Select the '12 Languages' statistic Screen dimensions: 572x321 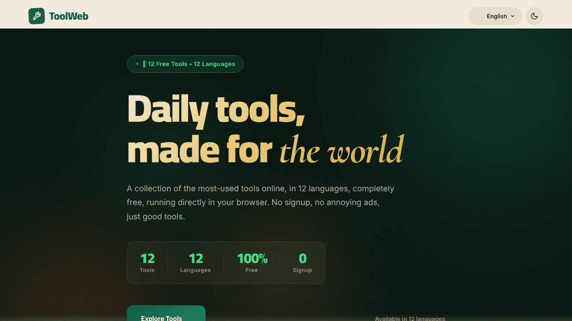195,263
